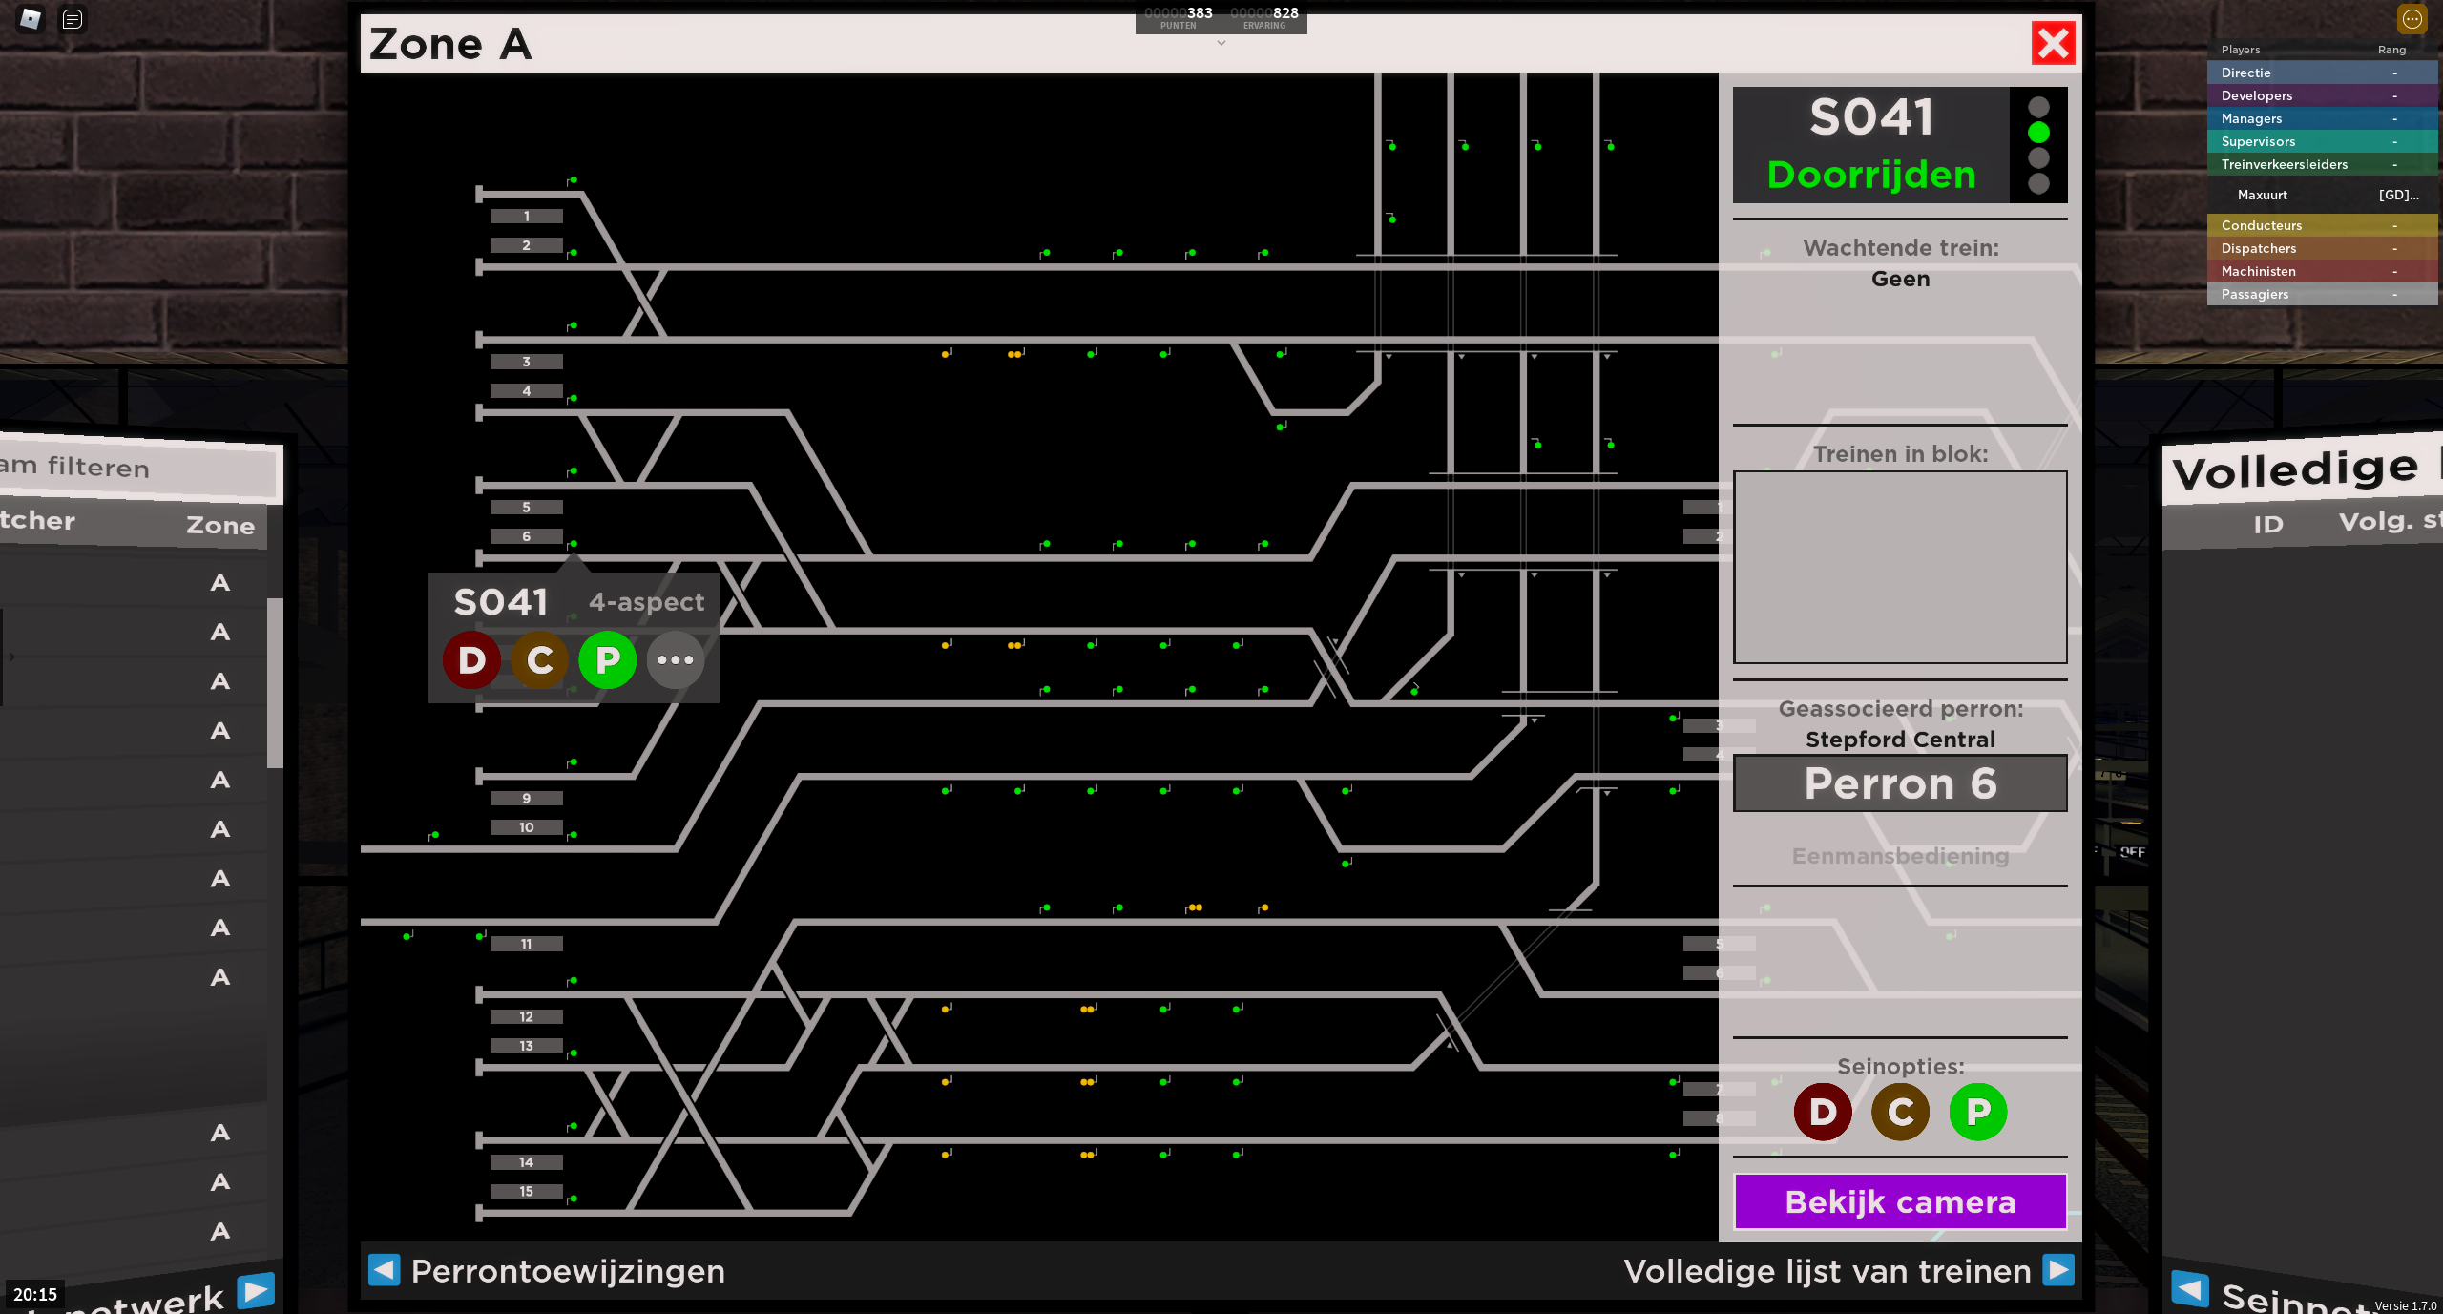
Task: Open the Perrontoewijzingen page
Action: (568, 1271)
